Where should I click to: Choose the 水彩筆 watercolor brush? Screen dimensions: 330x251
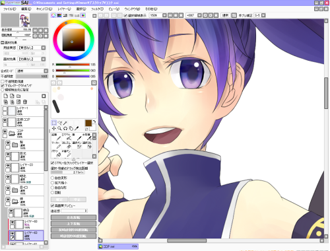coord(87,137)
